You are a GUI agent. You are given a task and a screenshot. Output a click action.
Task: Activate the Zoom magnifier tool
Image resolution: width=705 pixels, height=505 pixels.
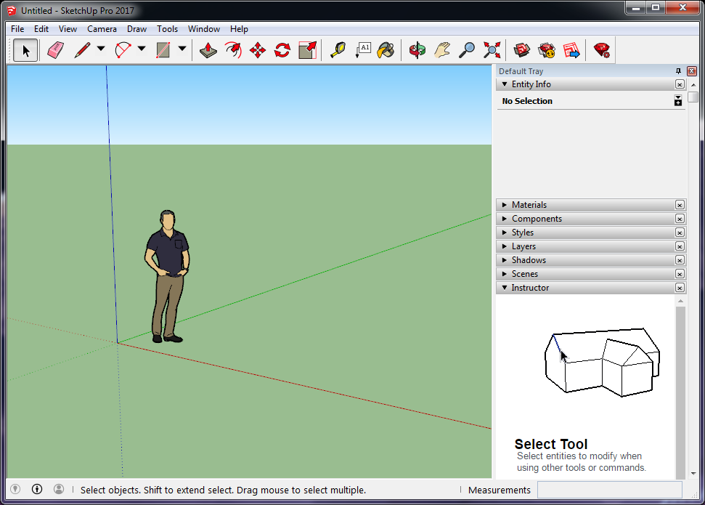(467, 50)
